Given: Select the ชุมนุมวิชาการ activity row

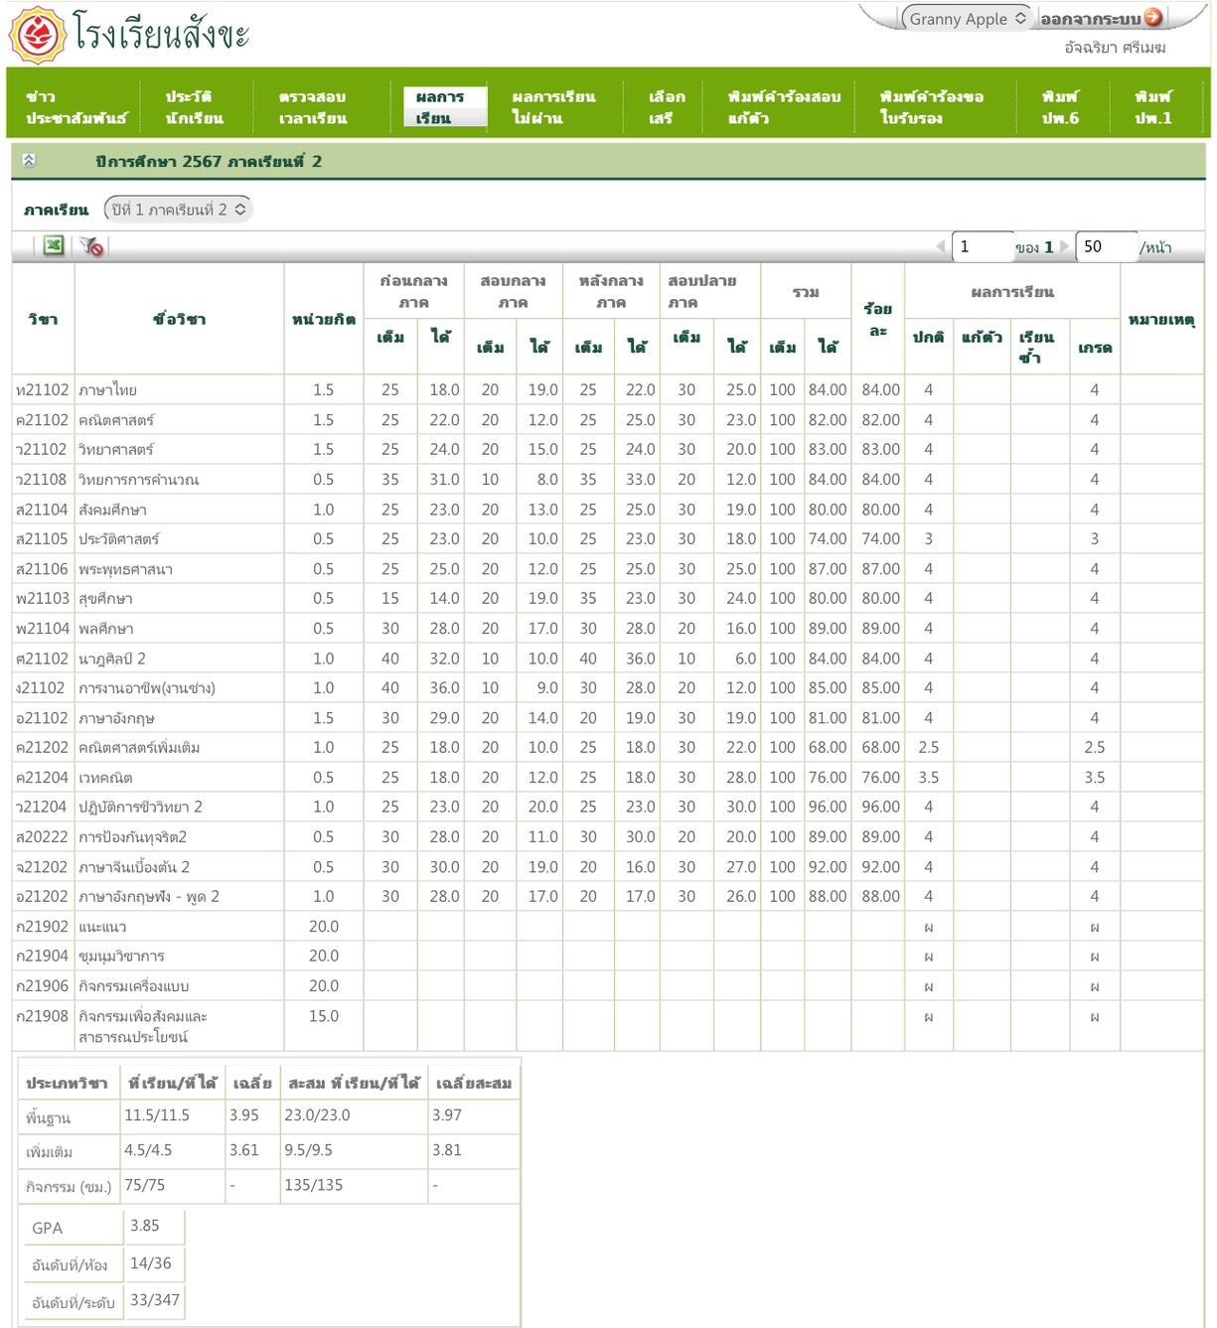Looking at the screenshot, I should [x=608, y=956].
